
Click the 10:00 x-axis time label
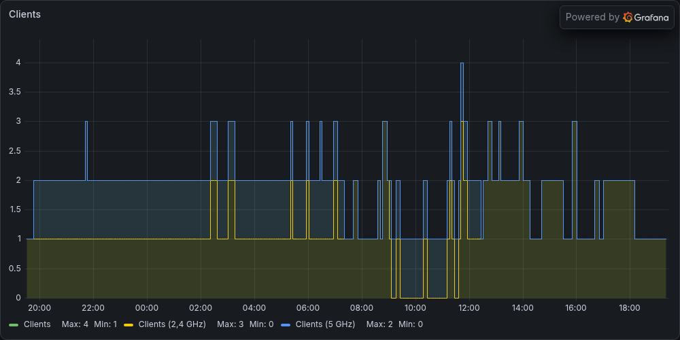coord(415,308)
